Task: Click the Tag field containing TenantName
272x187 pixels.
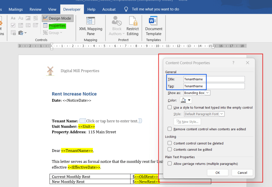Action: [214, 86]
